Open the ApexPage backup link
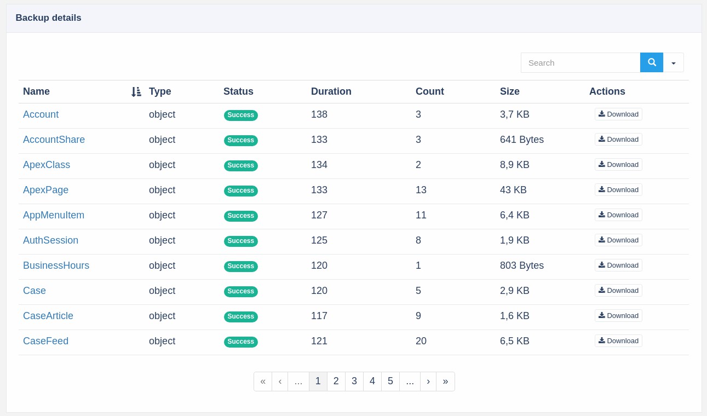The height and width of the screenshot is (416, 707). (45, 190)
